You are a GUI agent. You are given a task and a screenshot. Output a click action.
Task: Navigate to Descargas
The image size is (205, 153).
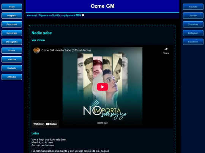[12, 33]
